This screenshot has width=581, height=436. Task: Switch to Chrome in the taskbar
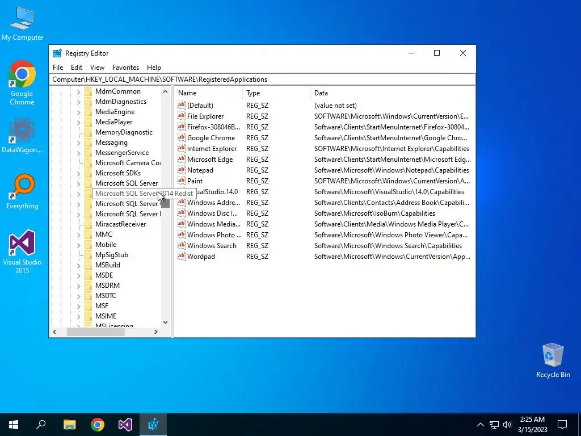[98, 425]
